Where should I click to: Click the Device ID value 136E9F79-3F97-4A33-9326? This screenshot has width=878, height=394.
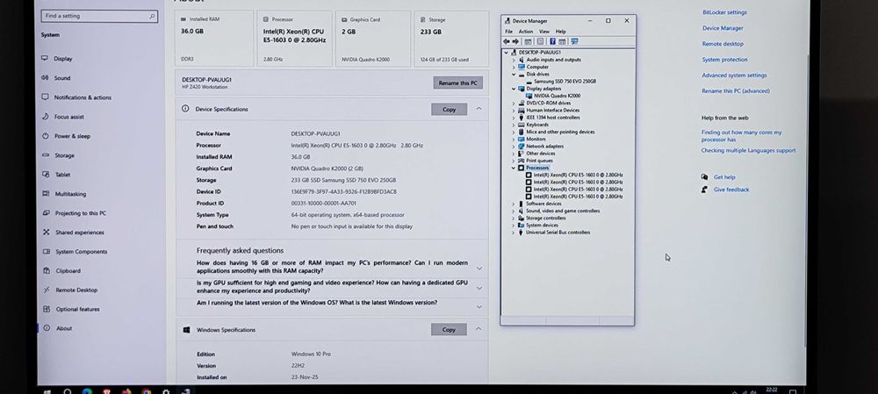coord(343,192)
